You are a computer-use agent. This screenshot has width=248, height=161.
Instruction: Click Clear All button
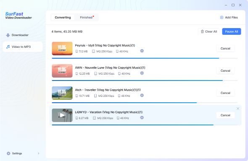pyautogui.click(x=209, y=31)
